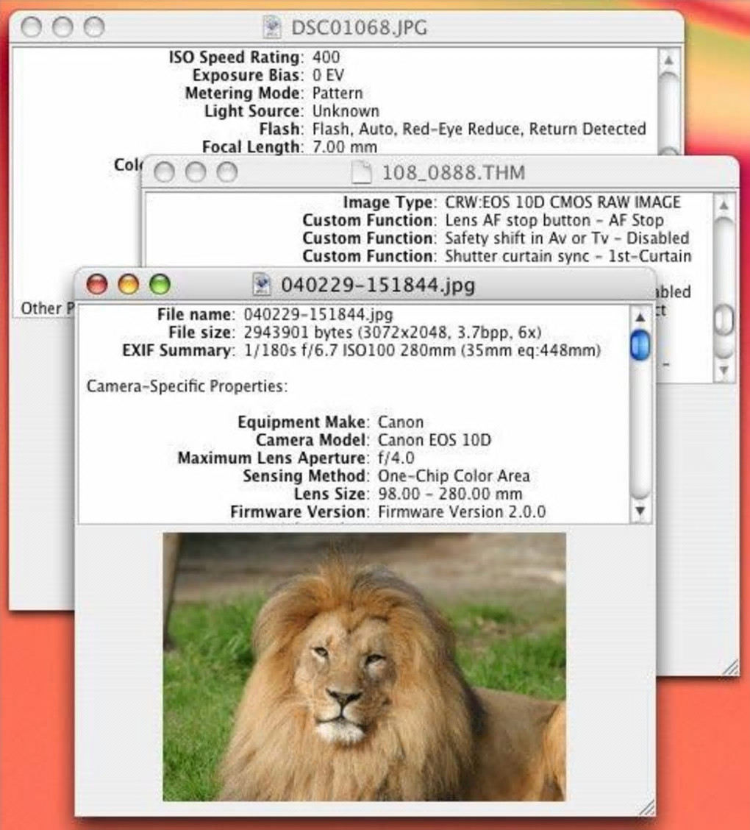
Task: Click Custom Function Lens AF stop button row
Action: (483, 220)
